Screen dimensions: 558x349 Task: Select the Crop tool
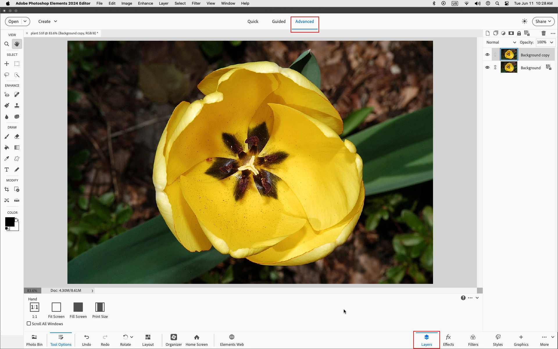click(6, 189)
